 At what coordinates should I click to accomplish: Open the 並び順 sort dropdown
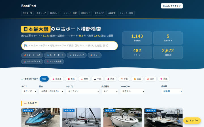click(172, 91)
